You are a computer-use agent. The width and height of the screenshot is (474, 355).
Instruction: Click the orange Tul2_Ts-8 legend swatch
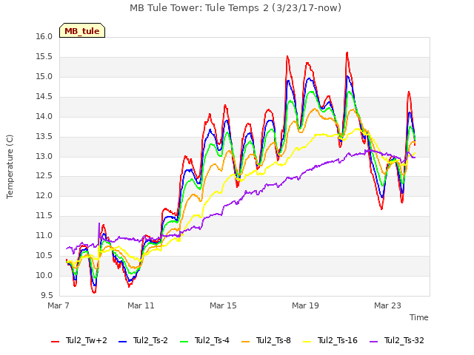coord(245,342)
